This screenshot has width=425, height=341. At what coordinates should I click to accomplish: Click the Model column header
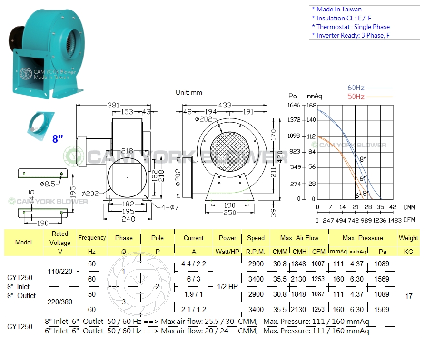(x=24, y=242)
